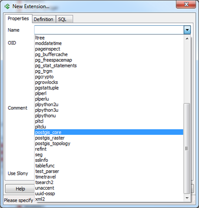Select moddatetime extension

109,43
